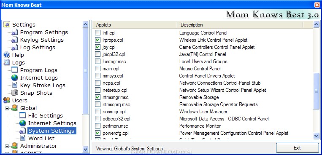Sort by the Applets column header

pos(134,25)
